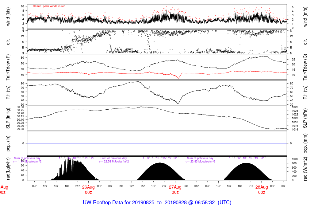Select the "22.58 MJoules/m^2" radiation sum
This screenshot has height=215, width=314.
(116, 162)
